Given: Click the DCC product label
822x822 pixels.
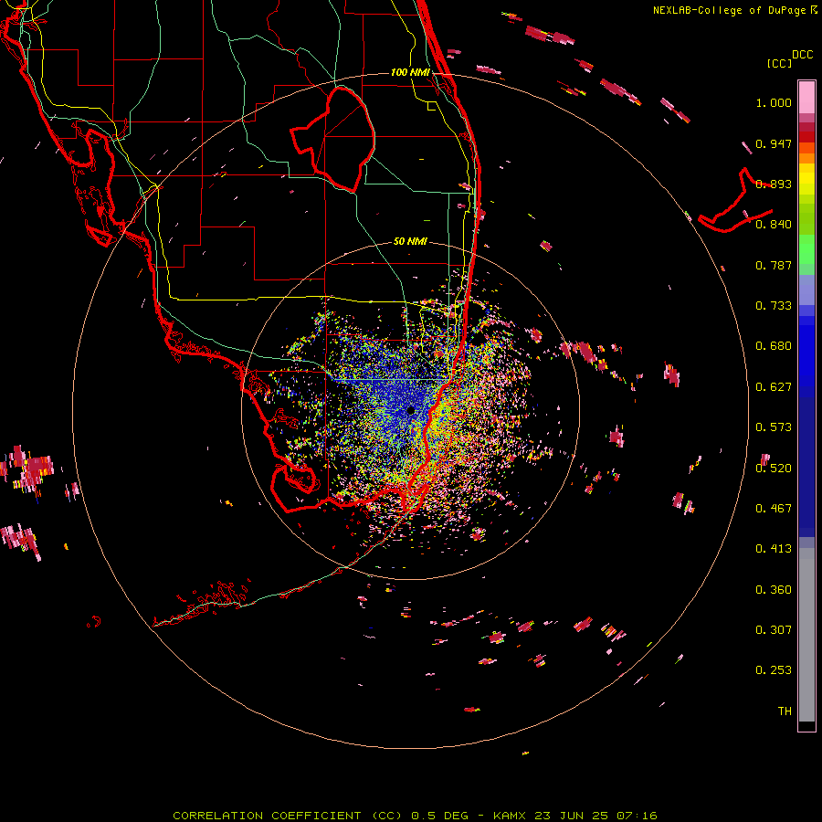Looking at the screenshot, I should click(802, 55).
